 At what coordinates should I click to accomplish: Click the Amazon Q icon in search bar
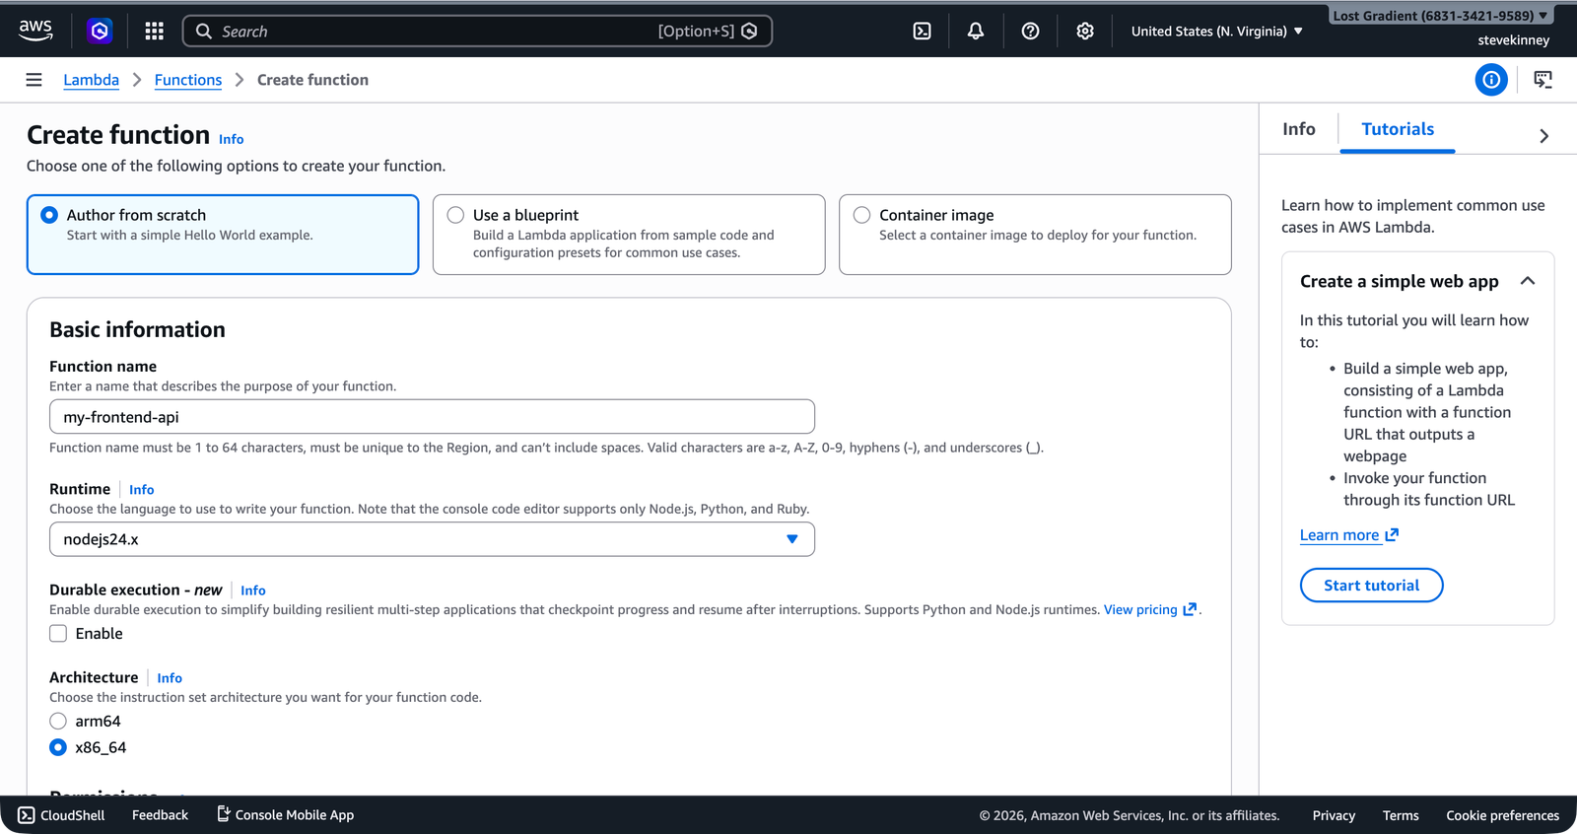click(749, 31)
